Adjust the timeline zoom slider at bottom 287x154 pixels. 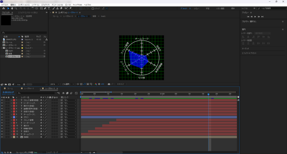click(90, 153)
